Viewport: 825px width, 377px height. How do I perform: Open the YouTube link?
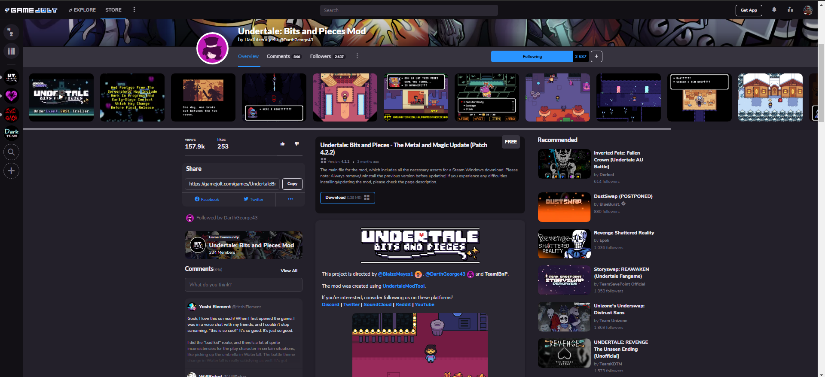[x=425, y=304]
